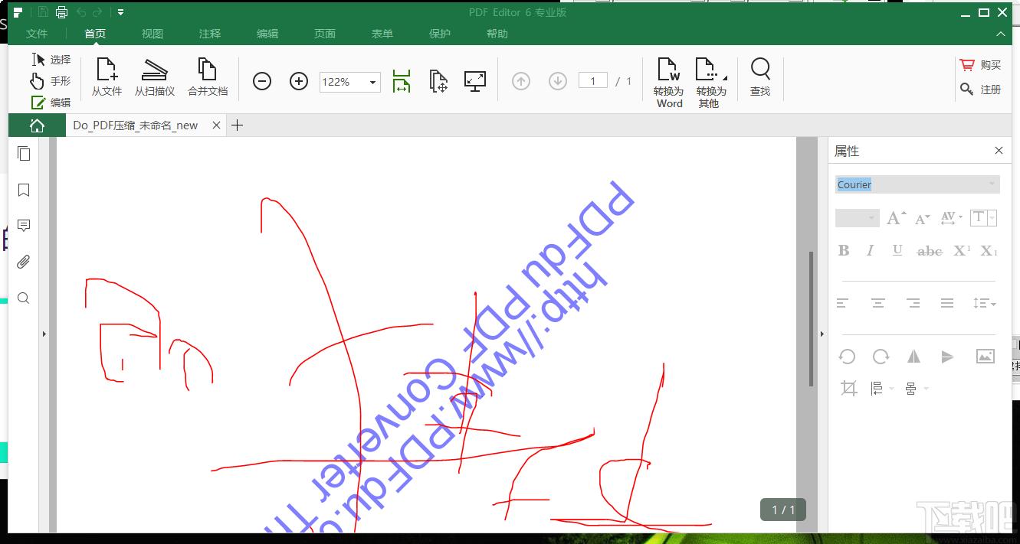The width and height of the screenshot is (1020, 544).
Task: Switch to the 保护 tab
Action: click(x=440, y=34)
